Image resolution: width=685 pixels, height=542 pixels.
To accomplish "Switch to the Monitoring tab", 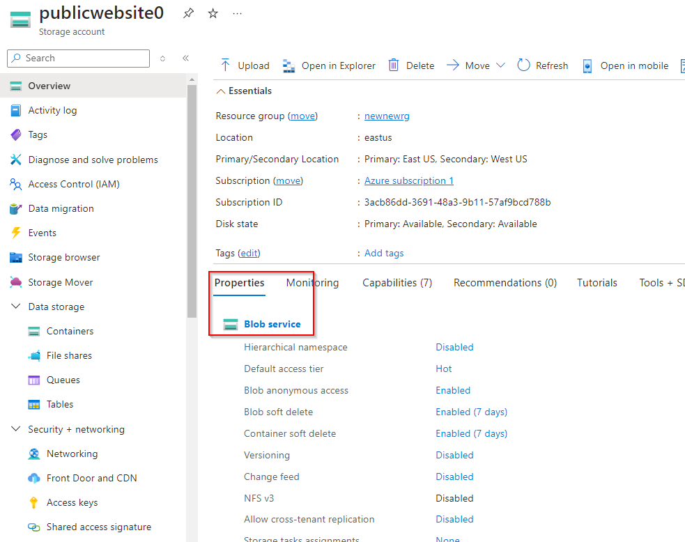I will tap(312, 283).
